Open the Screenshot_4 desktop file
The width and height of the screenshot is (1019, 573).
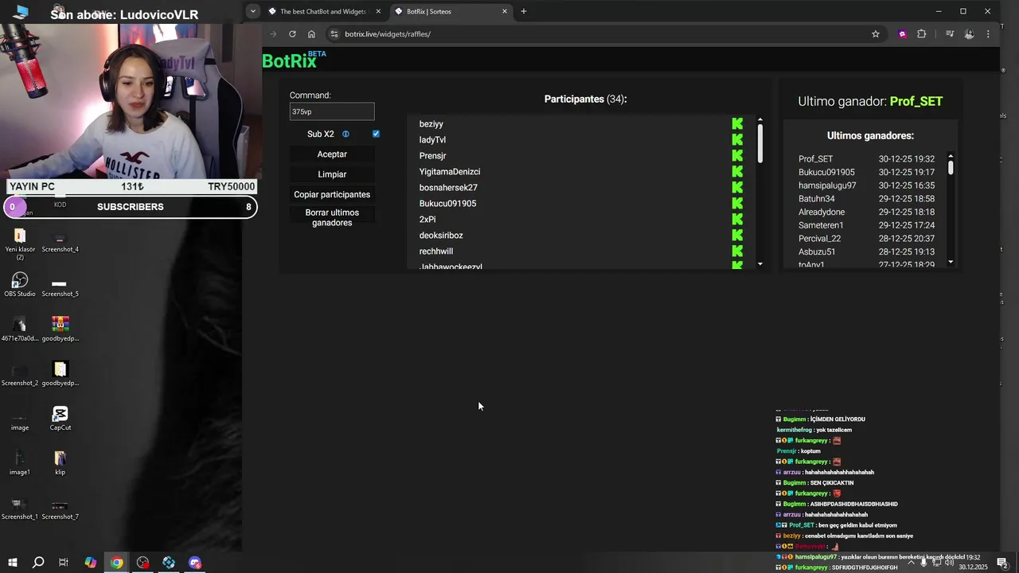click(61, 242)
